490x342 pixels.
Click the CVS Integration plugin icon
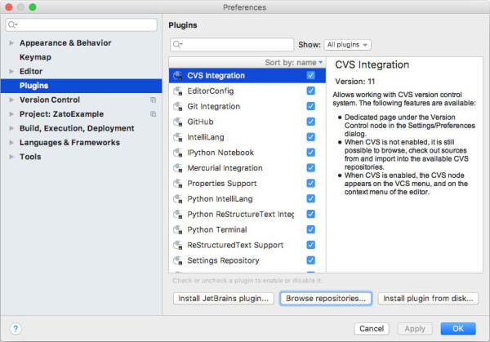[x=178, y=76]
